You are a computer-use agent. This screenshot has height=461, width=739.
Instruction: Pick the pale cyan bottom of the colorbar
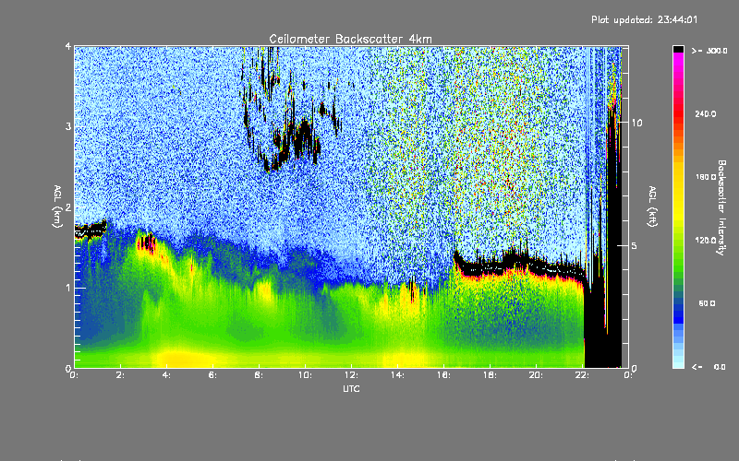click(x=678, y=361)
